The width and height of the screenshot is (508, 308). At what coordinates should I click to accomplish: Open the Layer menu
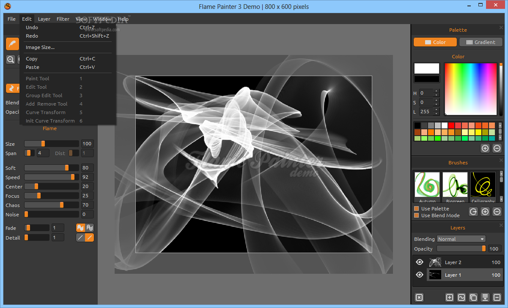click(44, 19)
